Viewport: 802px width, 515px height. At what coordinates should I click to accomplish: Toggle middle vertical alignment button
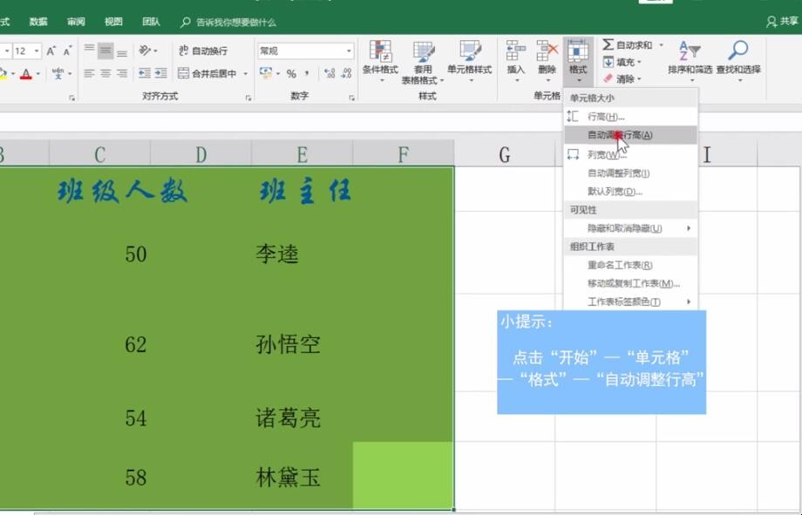point(105,51)
